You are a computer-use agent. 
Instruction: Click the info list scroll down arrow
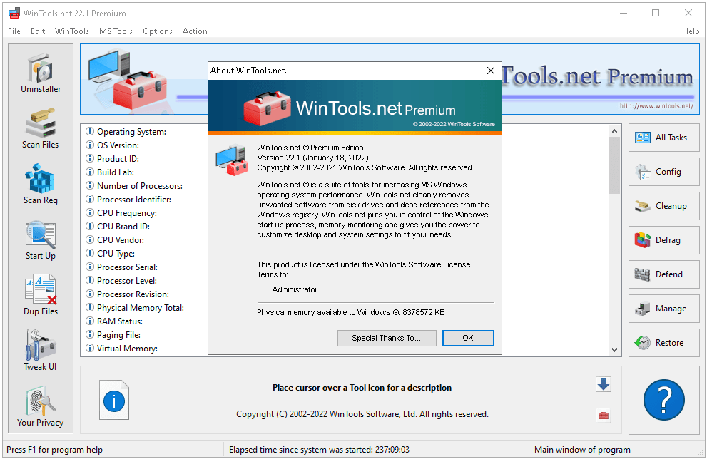click(614, 349)
